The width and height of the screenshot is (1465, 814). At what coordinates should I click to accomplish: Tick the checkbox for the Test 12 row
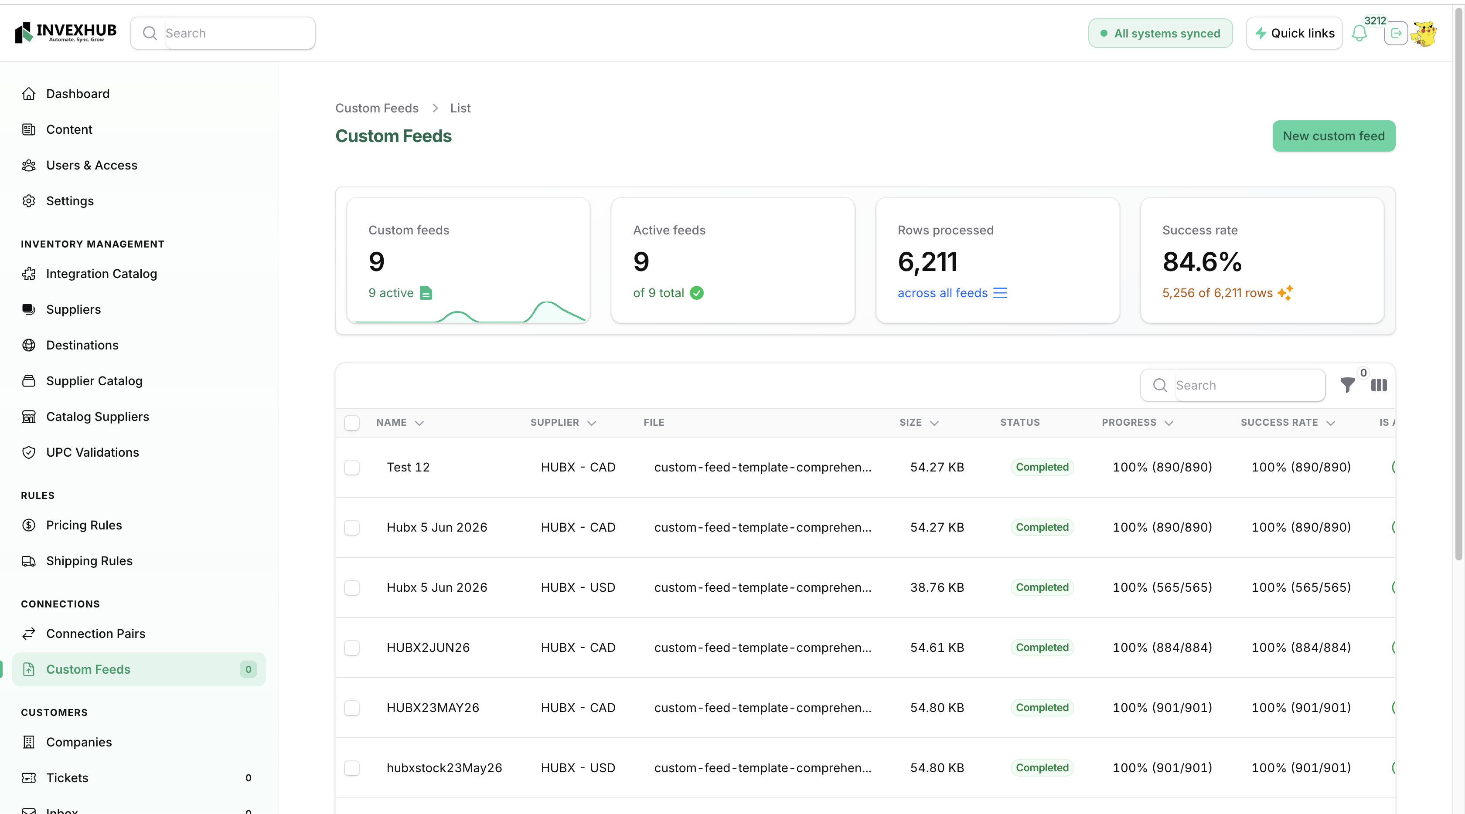point(352,467)
